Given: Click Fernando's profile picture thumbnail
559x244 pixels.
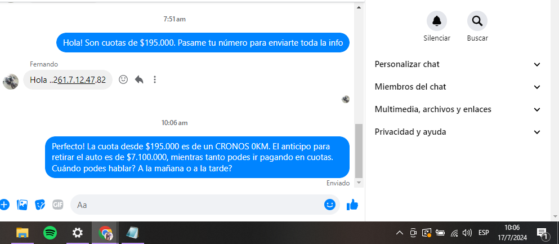Looking at the screenshot, I should point(11,82).
